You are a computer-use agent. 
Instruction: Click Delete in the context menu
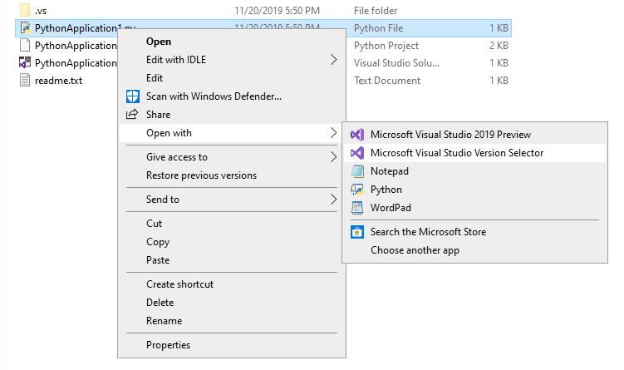[160, 303]
